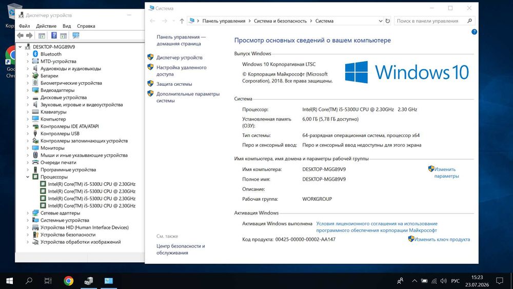Click Изменить параметры link
513x289 pixels.
click(x=446, y=172)
